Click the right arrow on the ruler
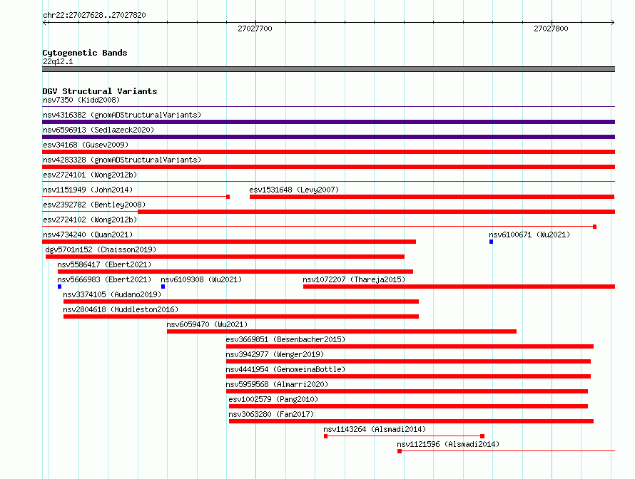 613,22
